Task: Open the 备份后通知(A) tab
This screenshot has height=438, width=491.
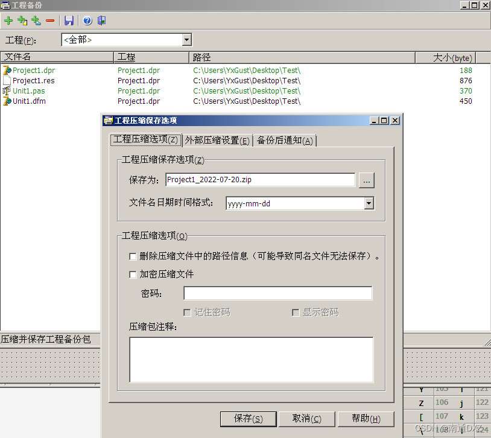Action: 285,141
